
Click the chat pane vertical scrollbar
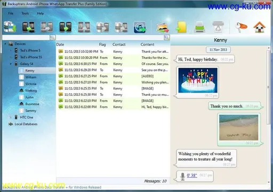click(x=269, y=87)
